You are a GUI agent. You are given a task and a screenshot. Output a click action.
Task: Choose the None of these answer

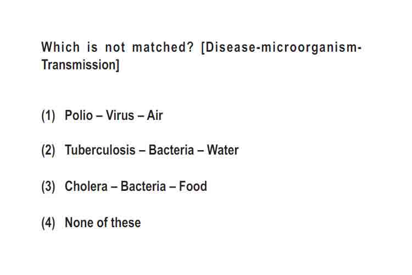(x=103, y=223)
